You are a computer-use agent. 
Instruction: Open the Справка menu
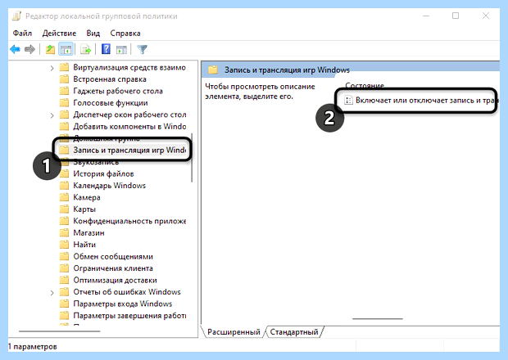point(125,33)
